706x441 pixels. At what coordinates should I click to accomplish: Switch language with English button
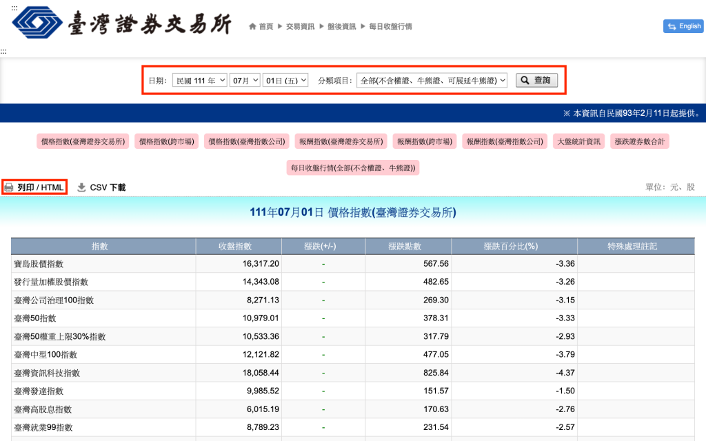[x=683, y=26]
